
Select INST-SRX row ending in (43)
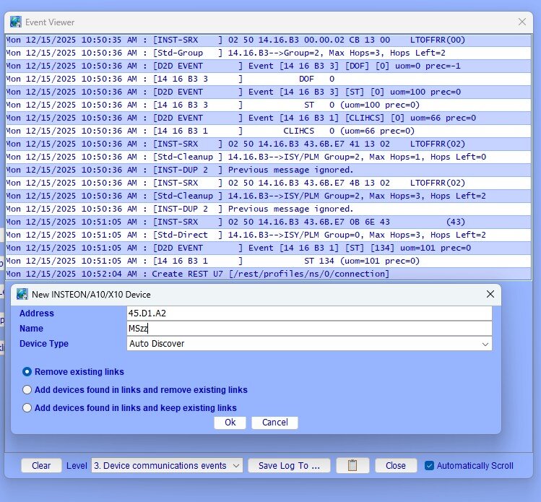(x=269, y=222)
